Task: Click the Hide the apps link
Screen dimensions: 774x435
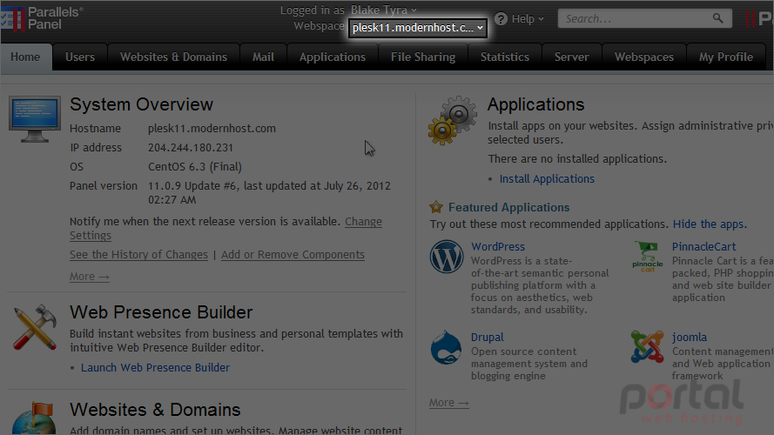Action: point(710,224)
